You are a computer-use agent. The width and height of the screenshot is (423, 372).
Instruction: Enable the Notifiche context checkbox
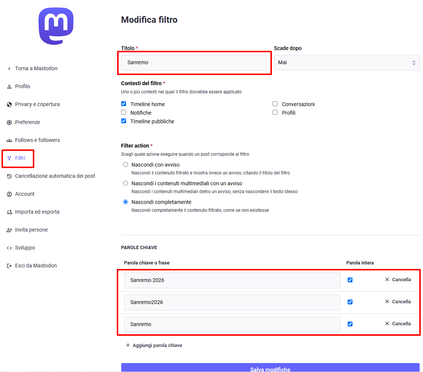point(124,112)
